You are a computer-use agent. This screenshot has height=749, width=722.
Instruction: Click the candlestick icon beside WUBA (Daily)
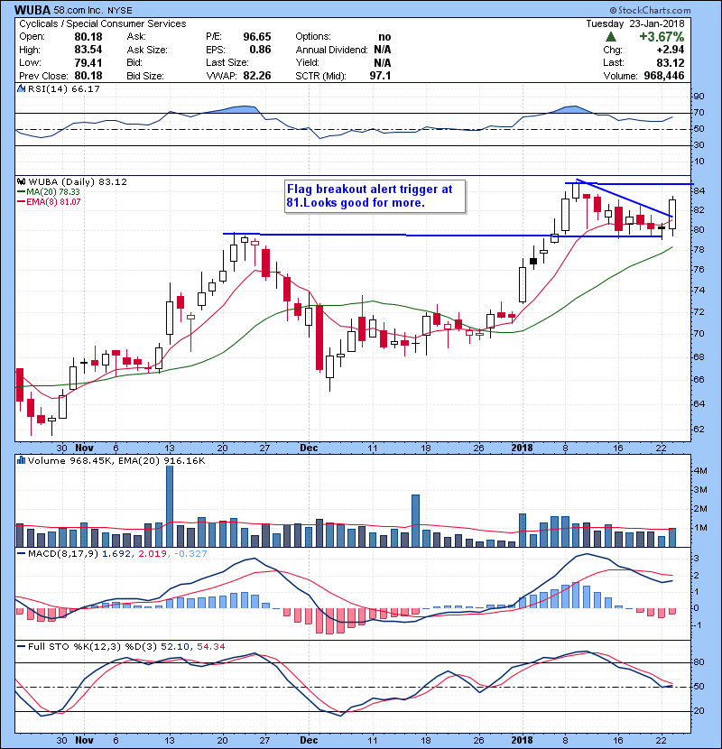pos(21,181)
